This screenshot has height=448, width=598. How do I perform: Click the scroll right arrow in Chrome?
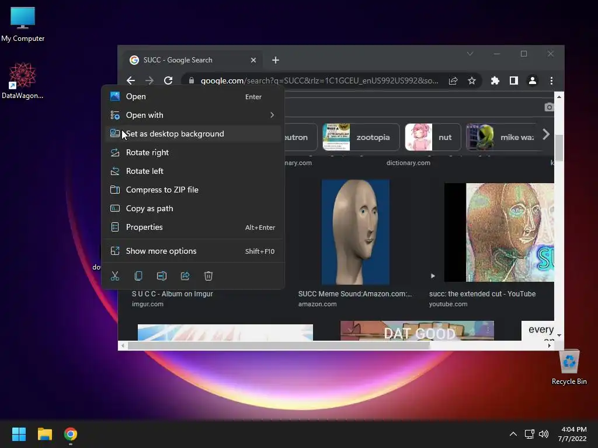coord(549,345)
